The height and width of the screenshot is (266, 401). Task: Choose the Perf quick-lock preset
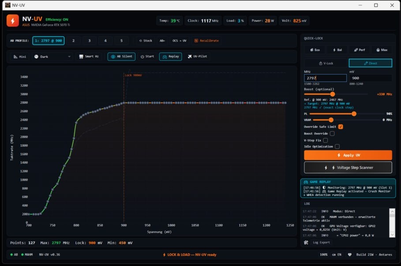pyautogui.click(x=360, y=50)
